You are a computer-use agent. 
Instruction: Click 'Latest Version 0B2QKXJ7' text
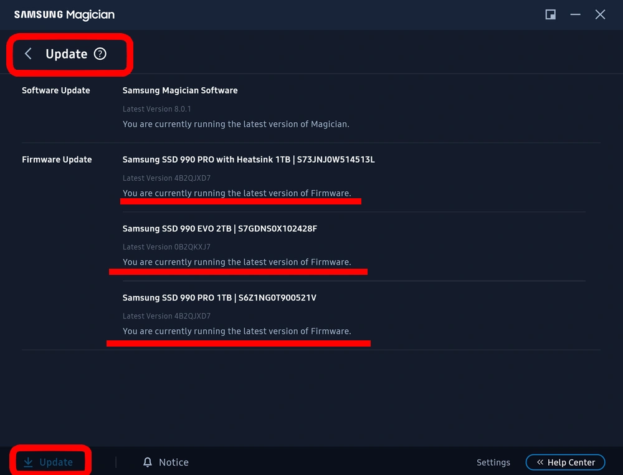(x=166, y=247)
